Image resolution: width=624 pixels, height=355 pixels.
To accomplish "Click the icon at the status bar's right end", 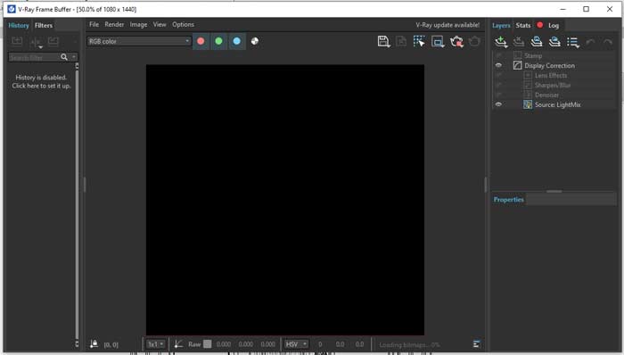I will point(476,344).
